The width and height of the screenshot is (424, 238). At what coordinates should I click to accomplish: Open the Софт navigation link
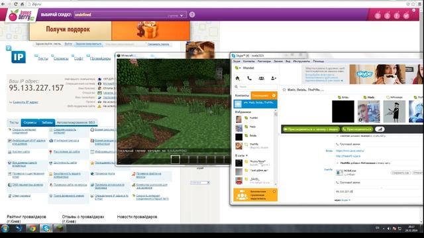pyautogui.click(x=79, y=58)
